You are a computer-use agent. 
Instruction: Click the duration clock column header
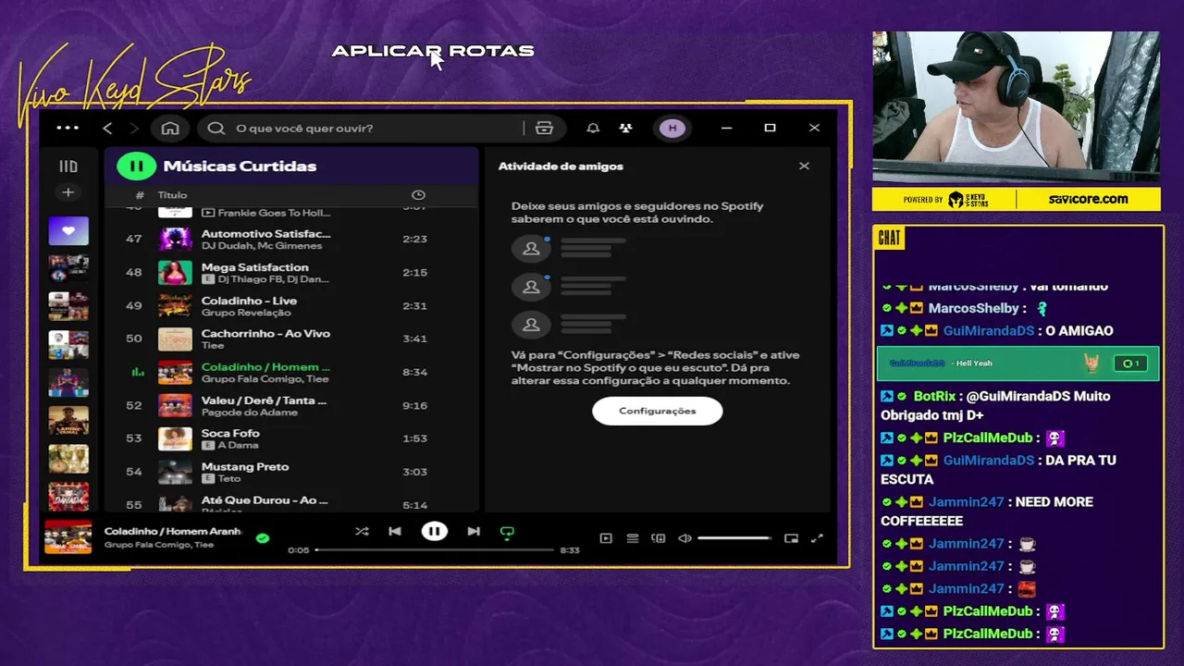click(418, 195)
